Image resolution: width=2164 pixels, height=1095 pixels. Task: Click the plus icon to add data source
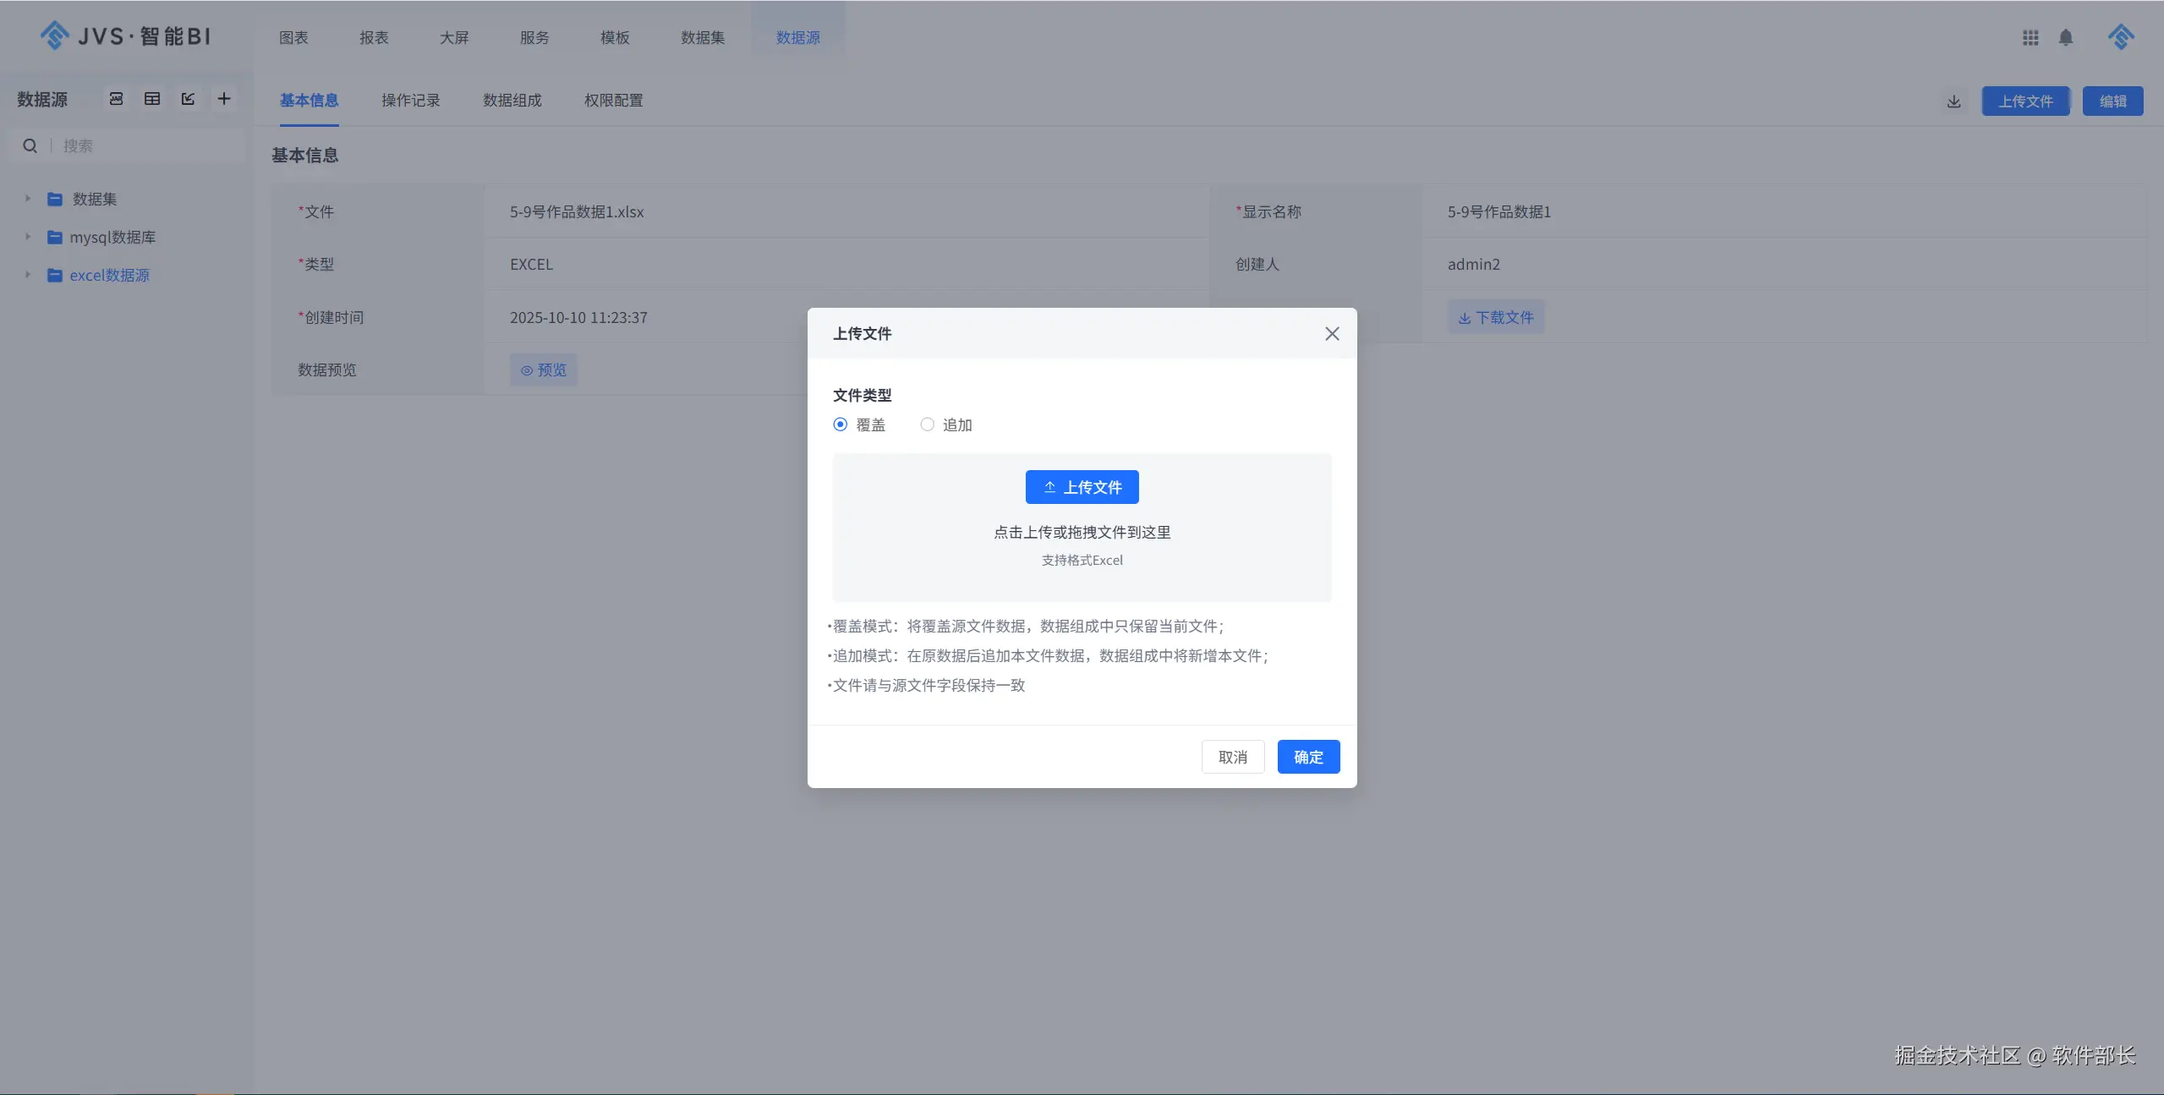(224, 99)
